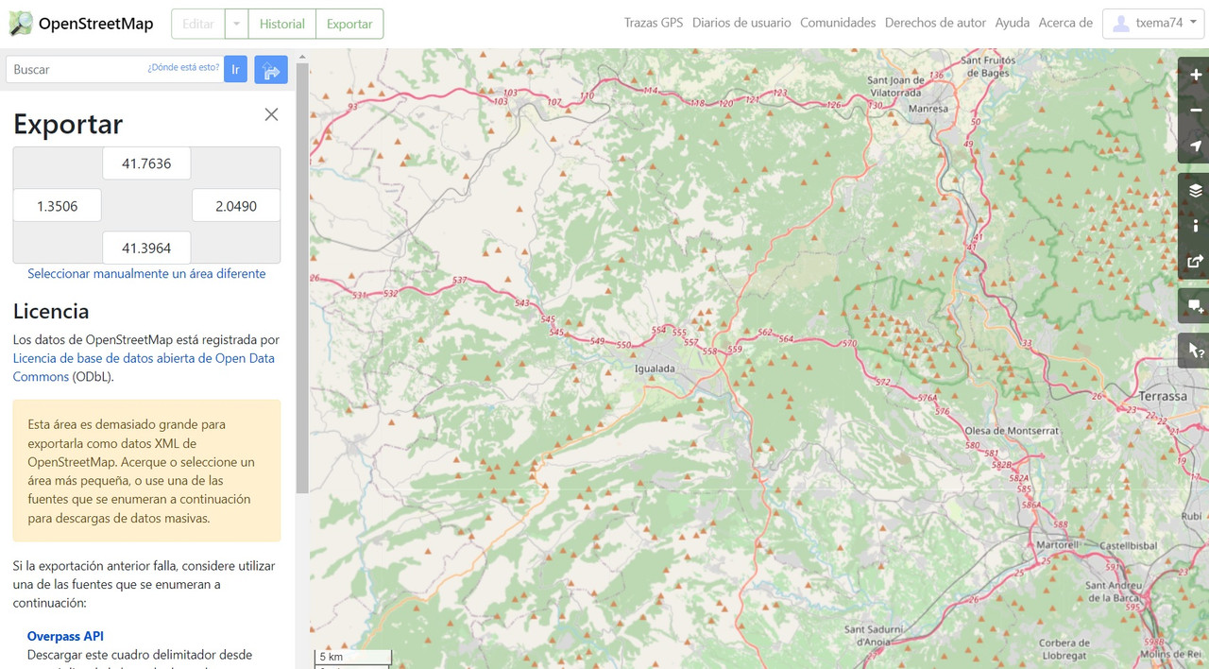Click the Terrassa label on the map
This screenshot has height=669, width=1209.
pos(1163,396)
